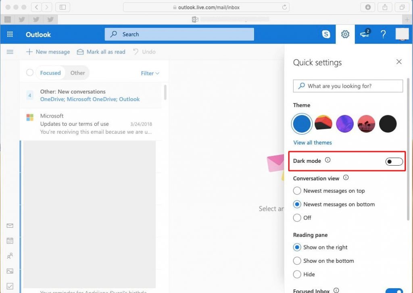Open the app launcher grid icon
The image size is (413, 293).
10,34
